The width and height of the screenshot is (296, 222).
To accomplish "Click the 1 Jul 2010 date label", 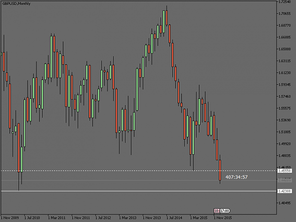I will (x=32, y=218).
